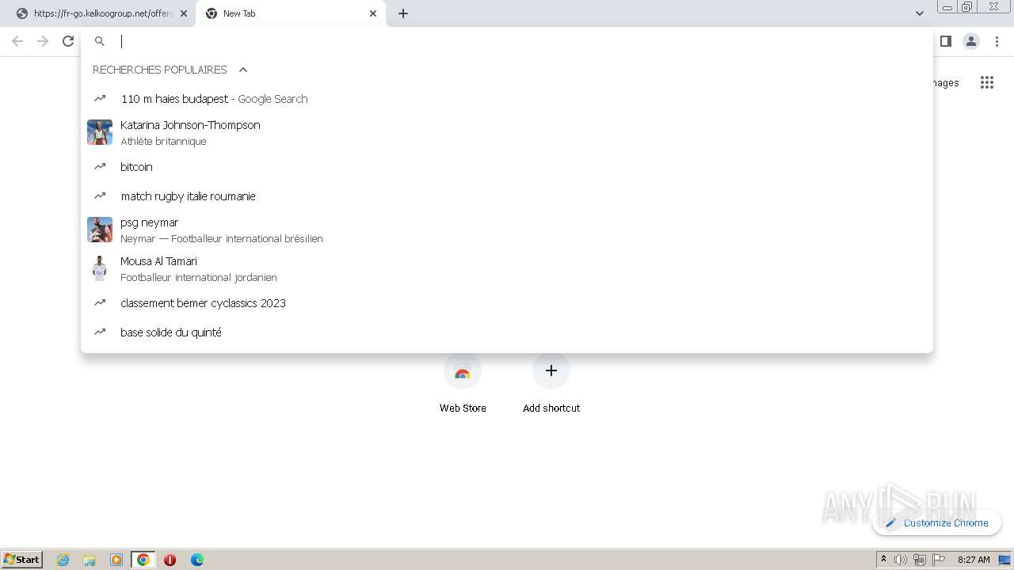Screen dimensions: 1014x570
Task: Go back with the back arrow
Action: coord(17,41)
